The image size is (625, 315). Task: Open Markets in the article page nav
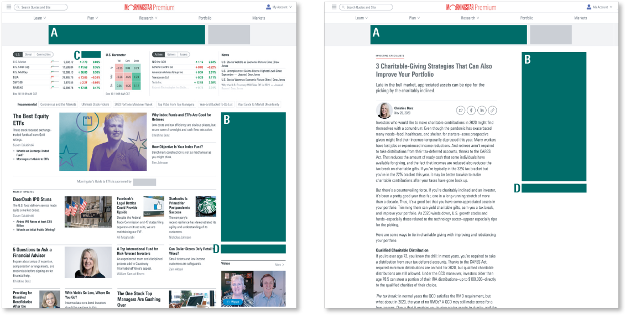(x=580, y=18)
